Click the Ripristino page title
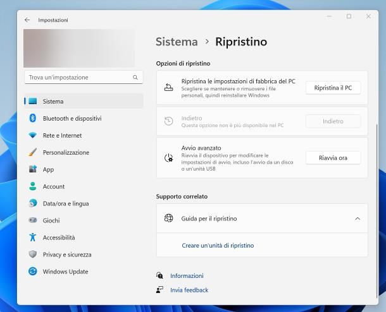The height and width of the screenshot is (312, 386). 241,42
